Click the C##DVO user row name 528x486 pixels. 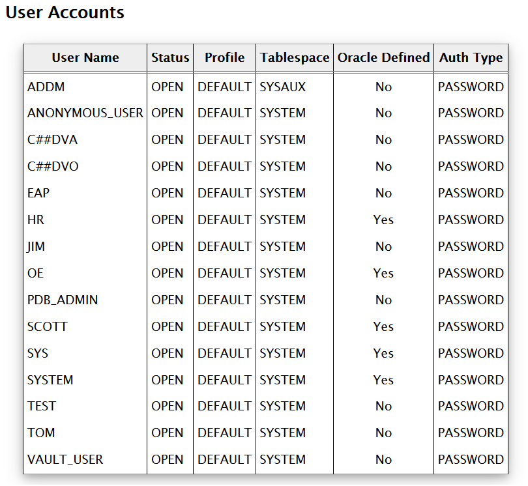click(x=53, y=167)
